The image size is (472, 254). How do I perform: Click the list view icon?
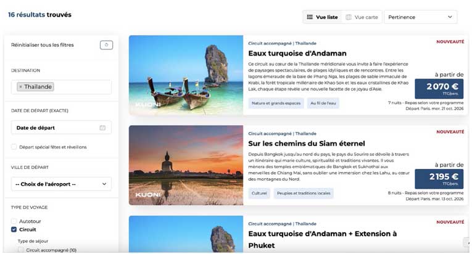point(310,17)
